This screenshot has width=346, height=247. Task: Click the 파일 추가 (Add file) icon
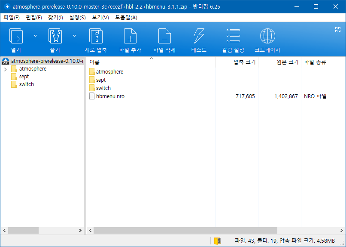click(x=130, y=36)
